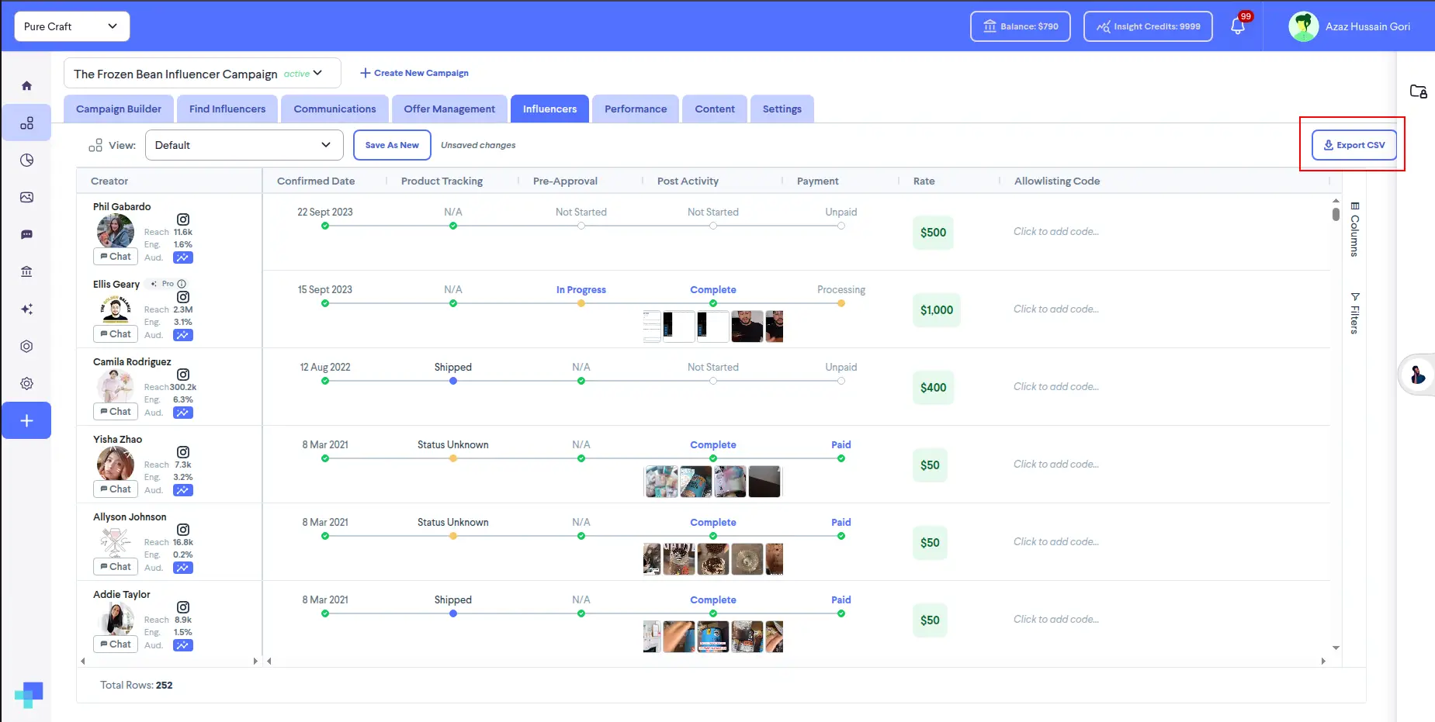Click the Complete post status for Addie Taylor
1435x722 pixels.
713,599
